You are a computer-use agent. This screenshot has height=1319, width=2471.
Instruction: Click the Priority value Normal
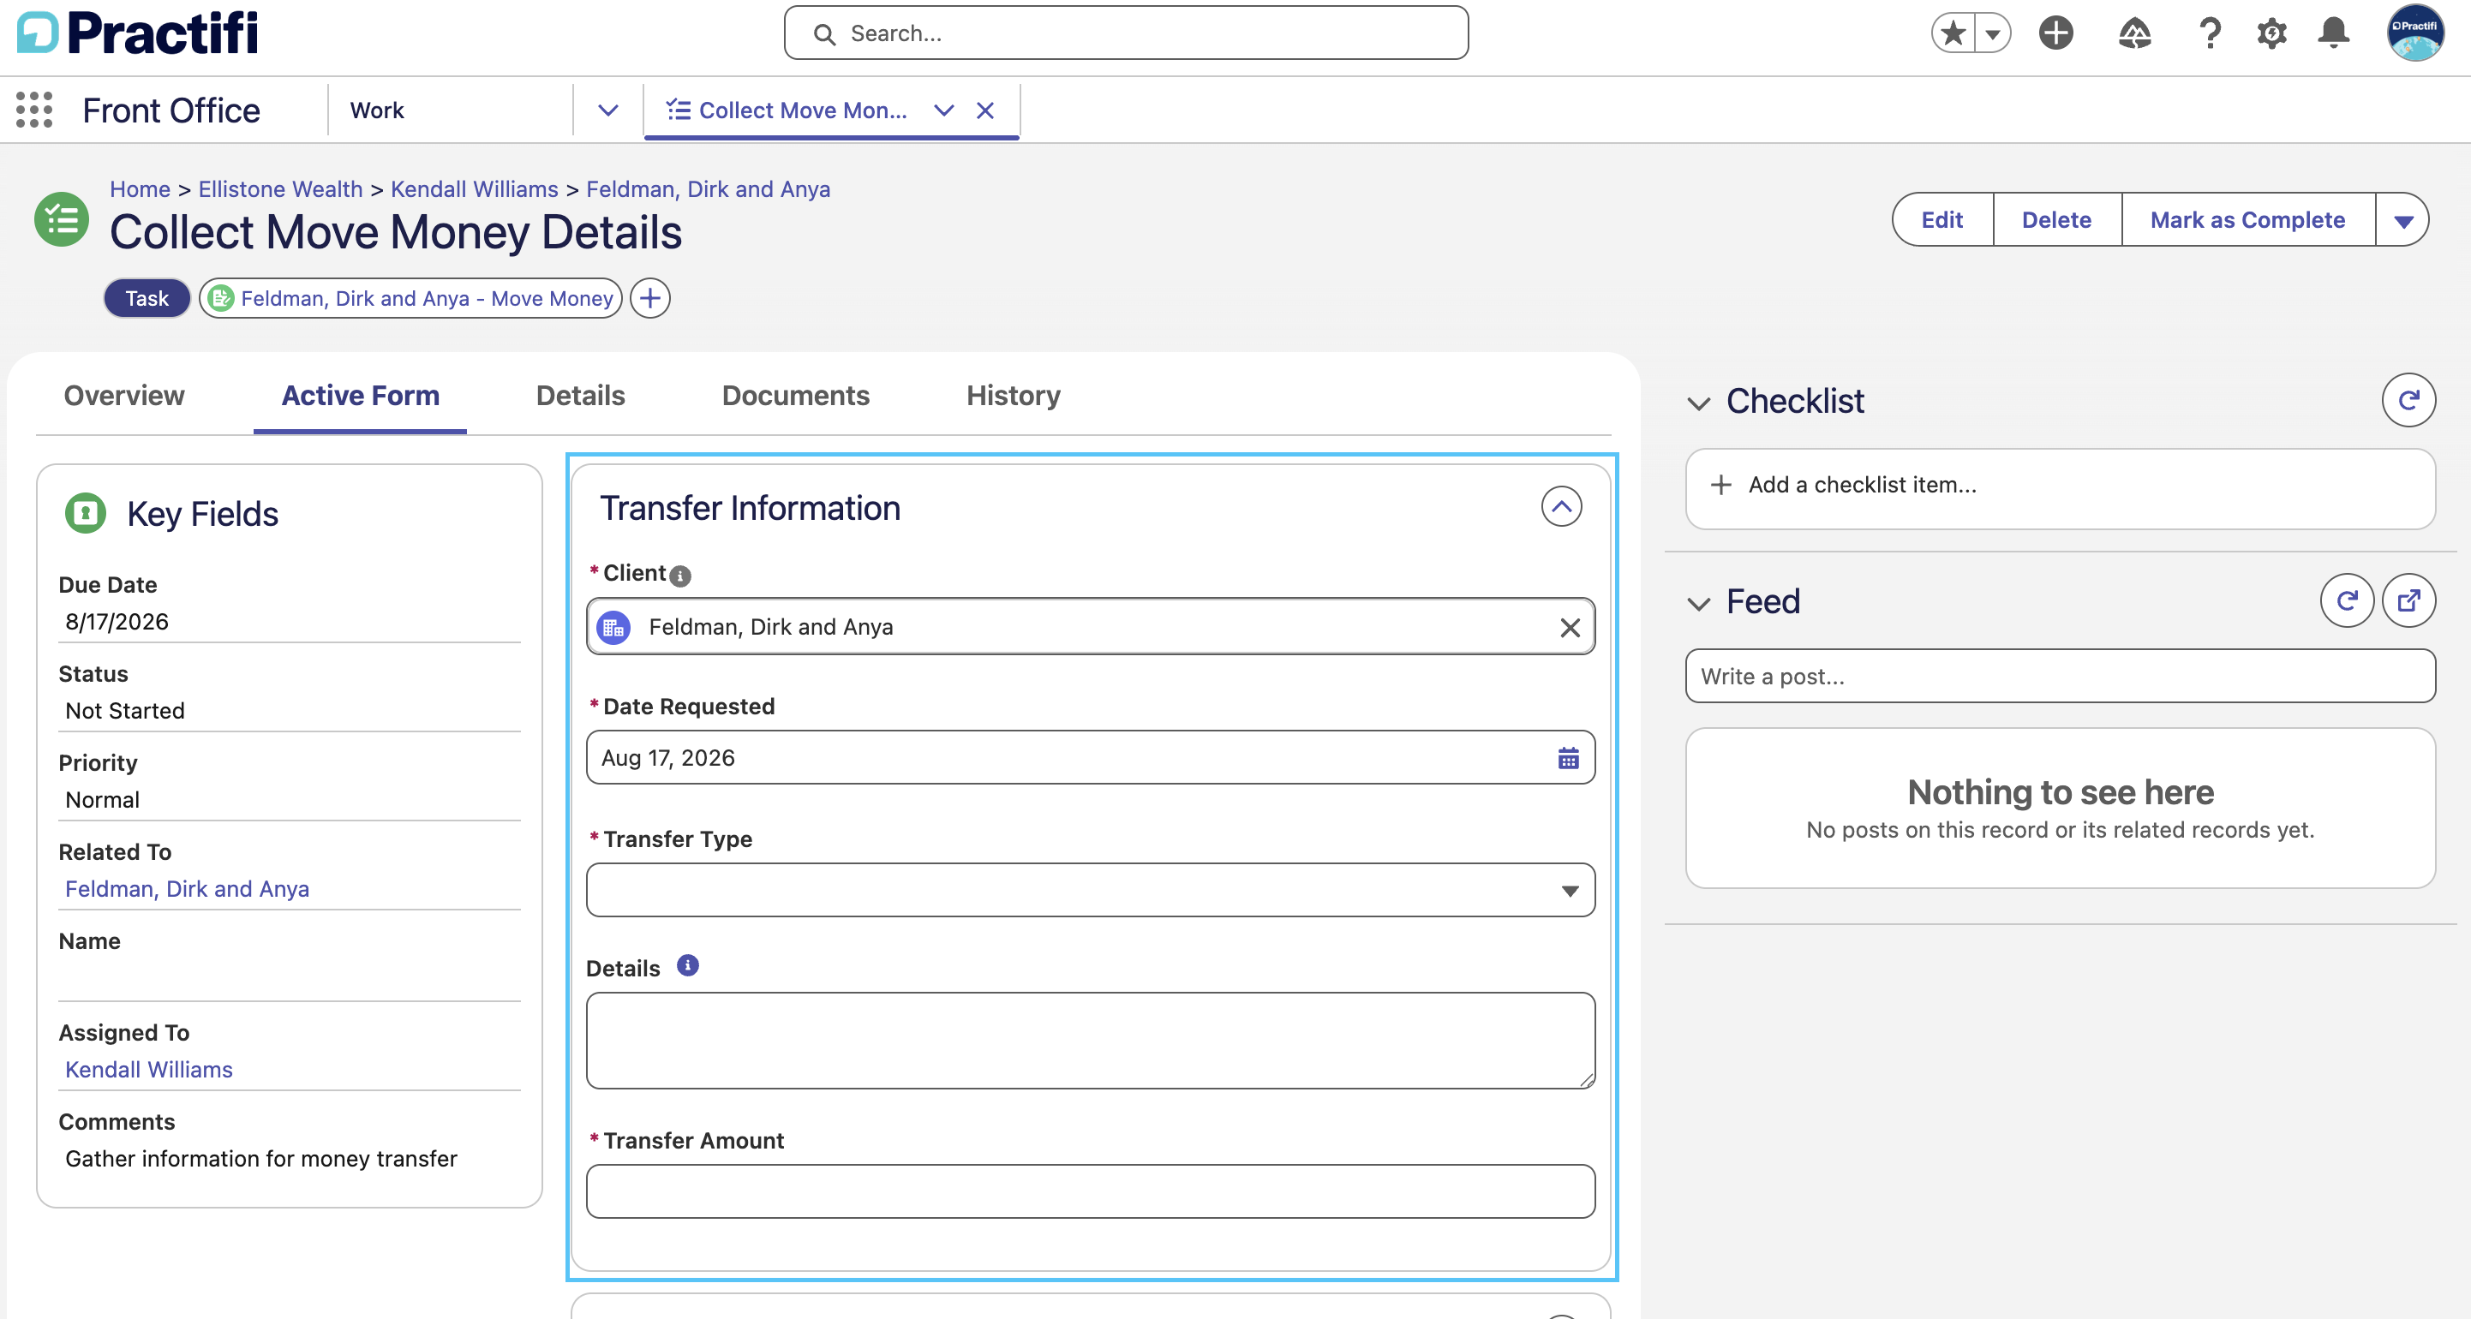pos(103,799)
